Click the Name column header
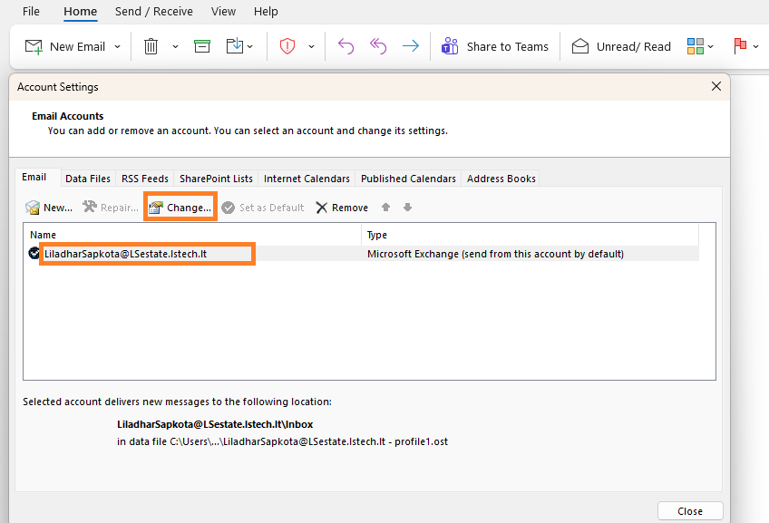Image resolution: width=769 pixels, height=523 pixels. coord(193,235)
